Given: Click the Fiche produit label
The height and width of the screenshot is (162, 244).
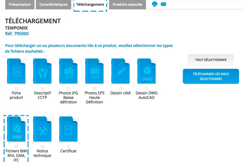Looking at the screenshot, I should click(16, 95).
